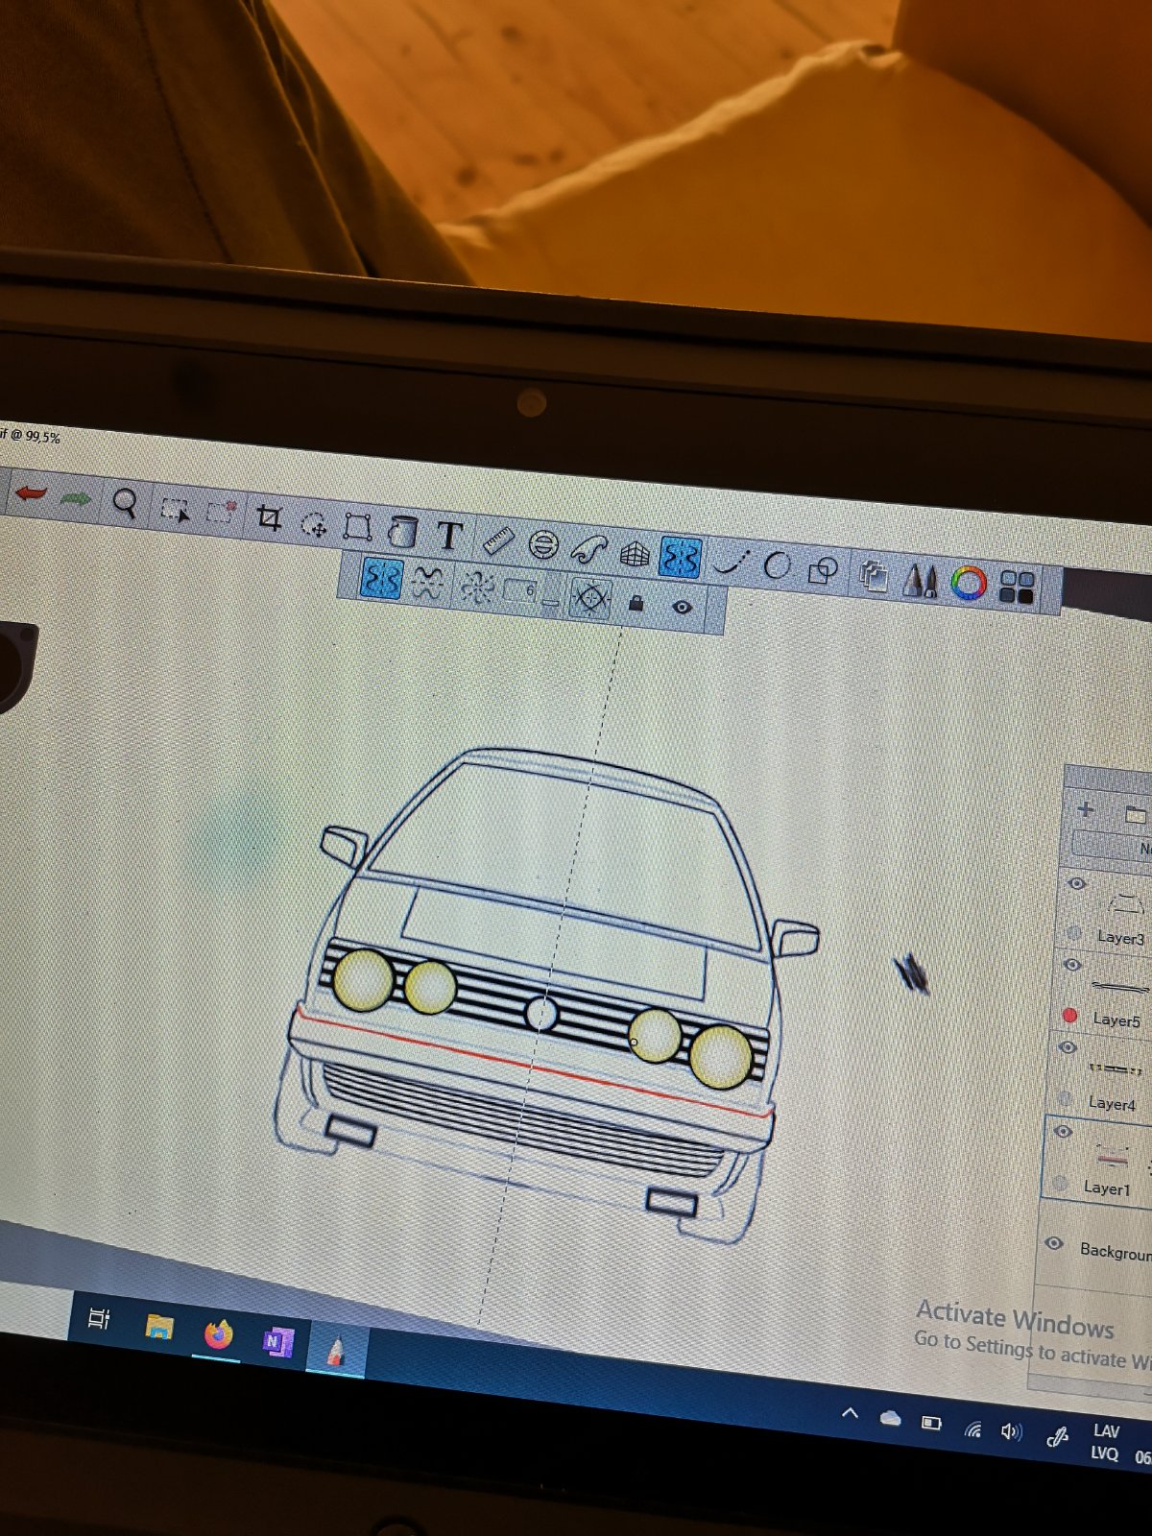Select the Transform tool
The image size is (1152, 1536).
pyautogui.click(x=358, y=526)
